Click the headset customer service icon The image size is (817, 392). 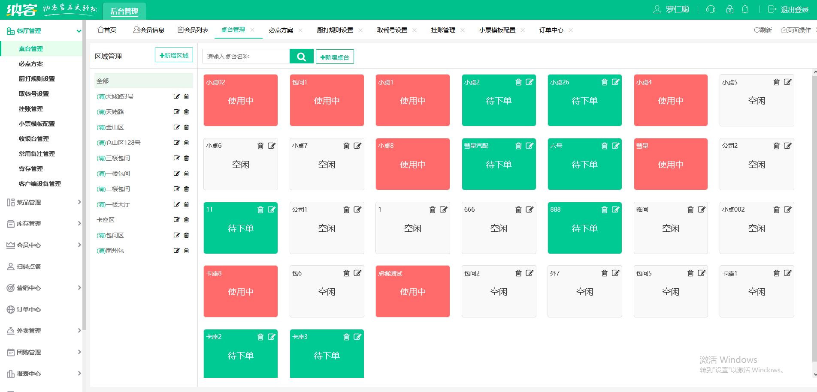[x=711, y=9]
